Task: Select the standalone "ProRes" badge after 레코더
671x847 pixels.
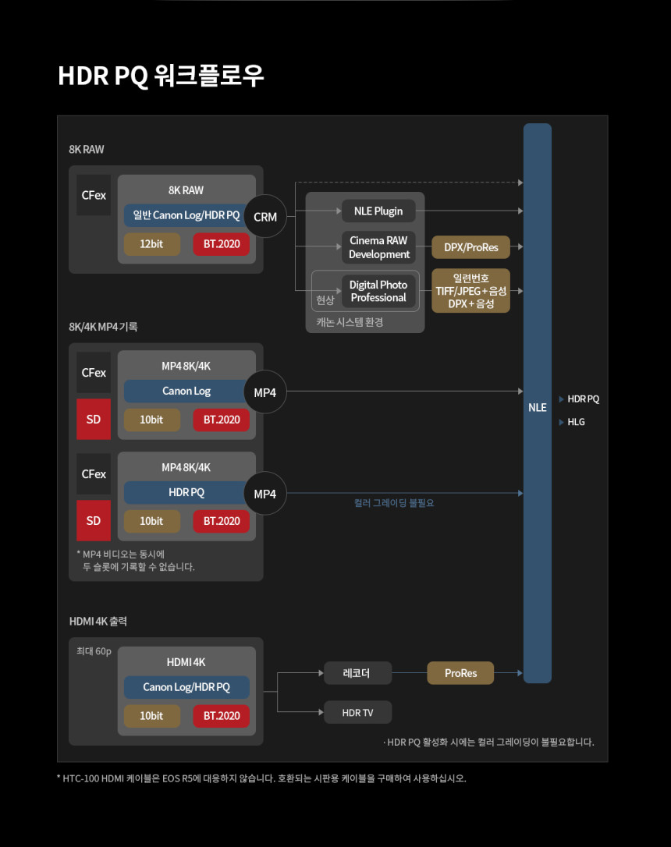Action: point(460,673)
